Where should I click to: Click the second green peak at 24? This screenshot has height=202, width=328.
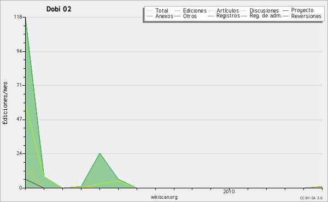tap(100, 153)
